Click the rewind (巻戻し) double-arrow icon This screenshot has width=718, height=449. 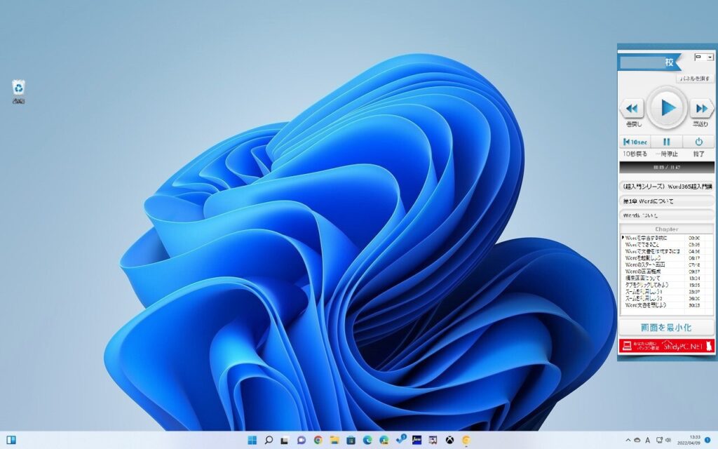(632, 108)
